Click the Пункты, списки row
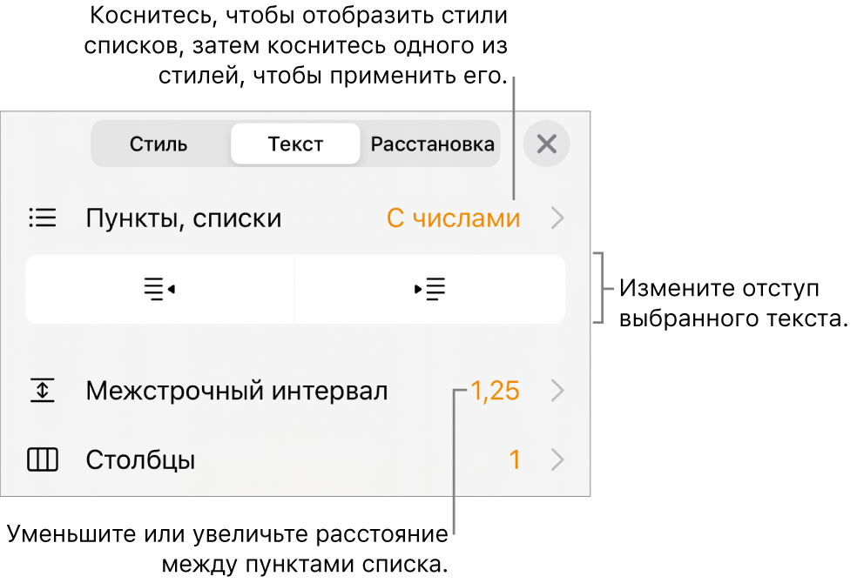857x583 pixels. pos(183,218)
